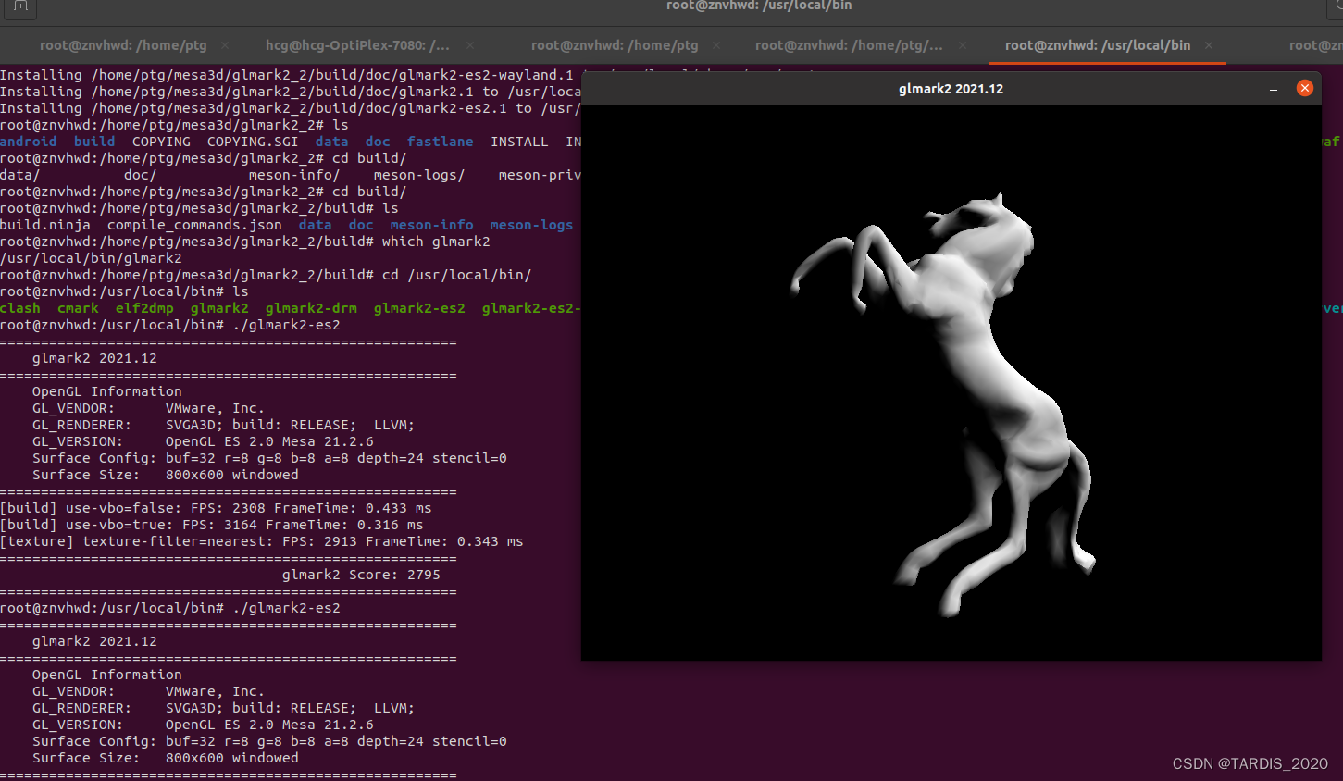Screen dimensions: 1343x781
Task: Click the fastlane entry in the ls output
Action: pos(440,141)
